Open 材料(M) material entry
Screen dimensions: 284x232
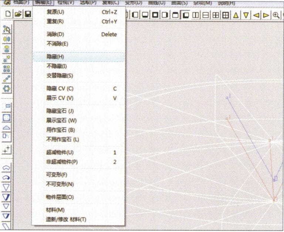[79, 210]
